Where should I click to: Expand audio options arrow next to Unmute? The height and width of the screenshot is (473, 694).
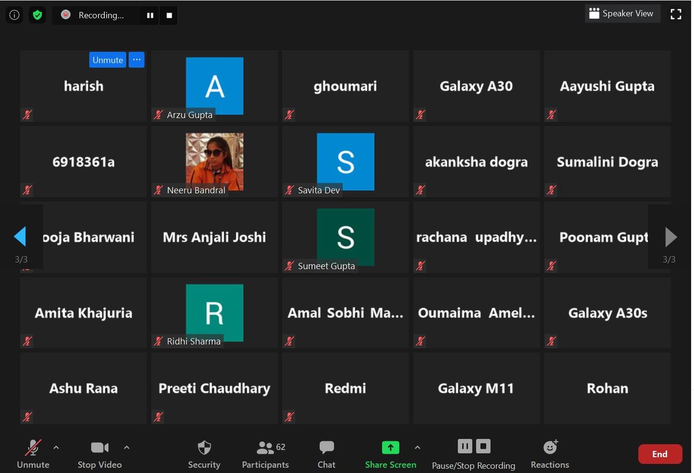(56, 447)
